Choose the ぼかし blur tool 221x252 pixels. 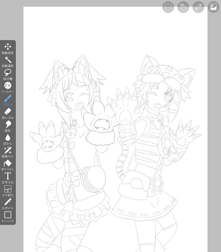coord(8,139)
